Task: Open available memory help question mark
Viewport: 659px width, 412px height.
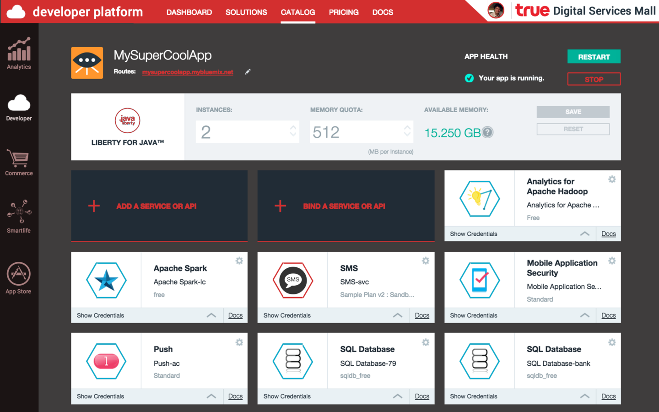Action: 488,132
